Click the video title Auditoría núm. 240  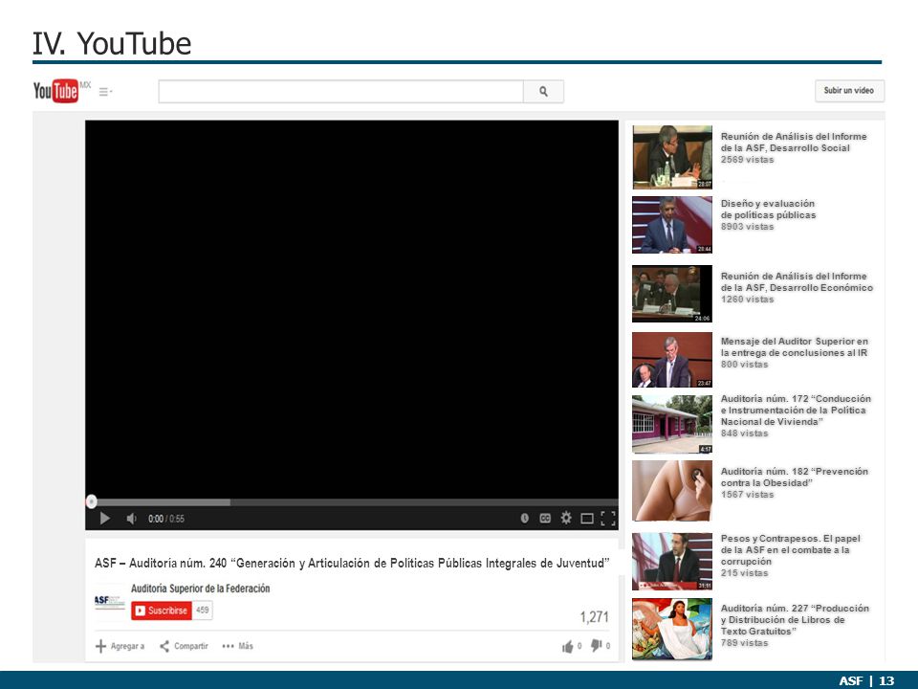click(352, 563)
